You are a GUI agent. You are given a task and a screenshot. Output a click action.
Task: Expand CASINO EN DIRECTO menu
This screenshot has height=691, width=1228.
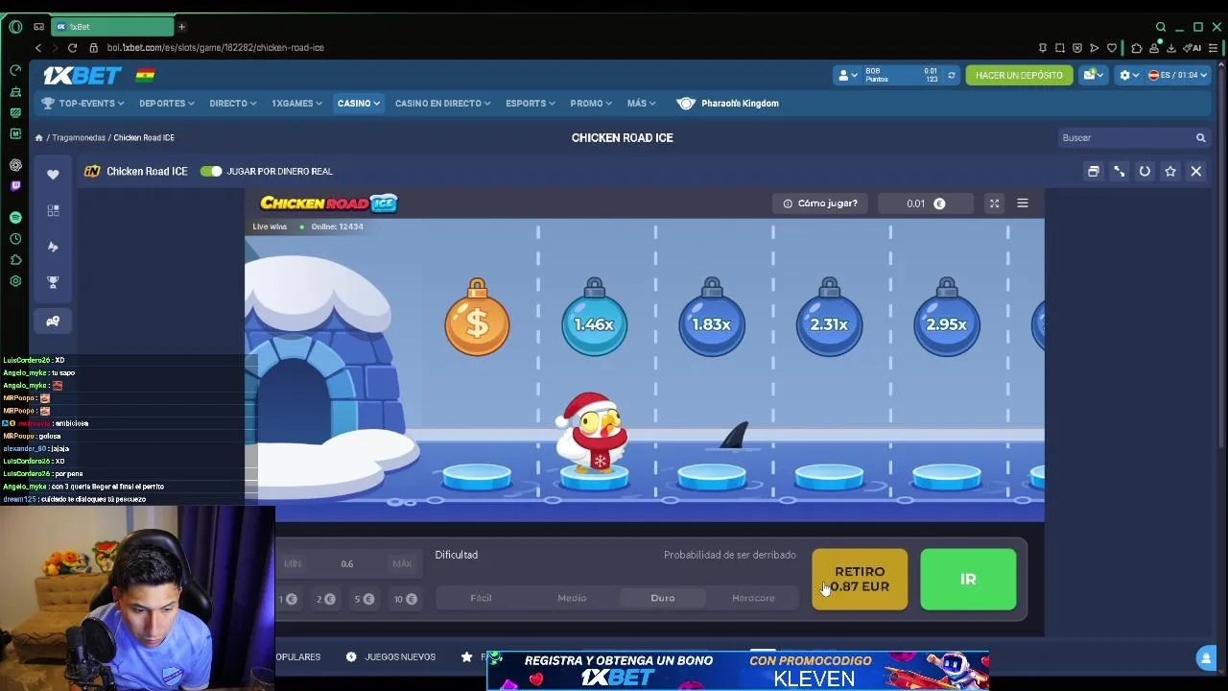pos(442,103)
